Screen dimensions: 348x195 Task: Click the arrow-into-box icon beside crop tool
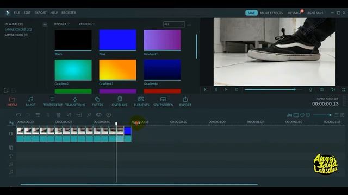[79, 115]
